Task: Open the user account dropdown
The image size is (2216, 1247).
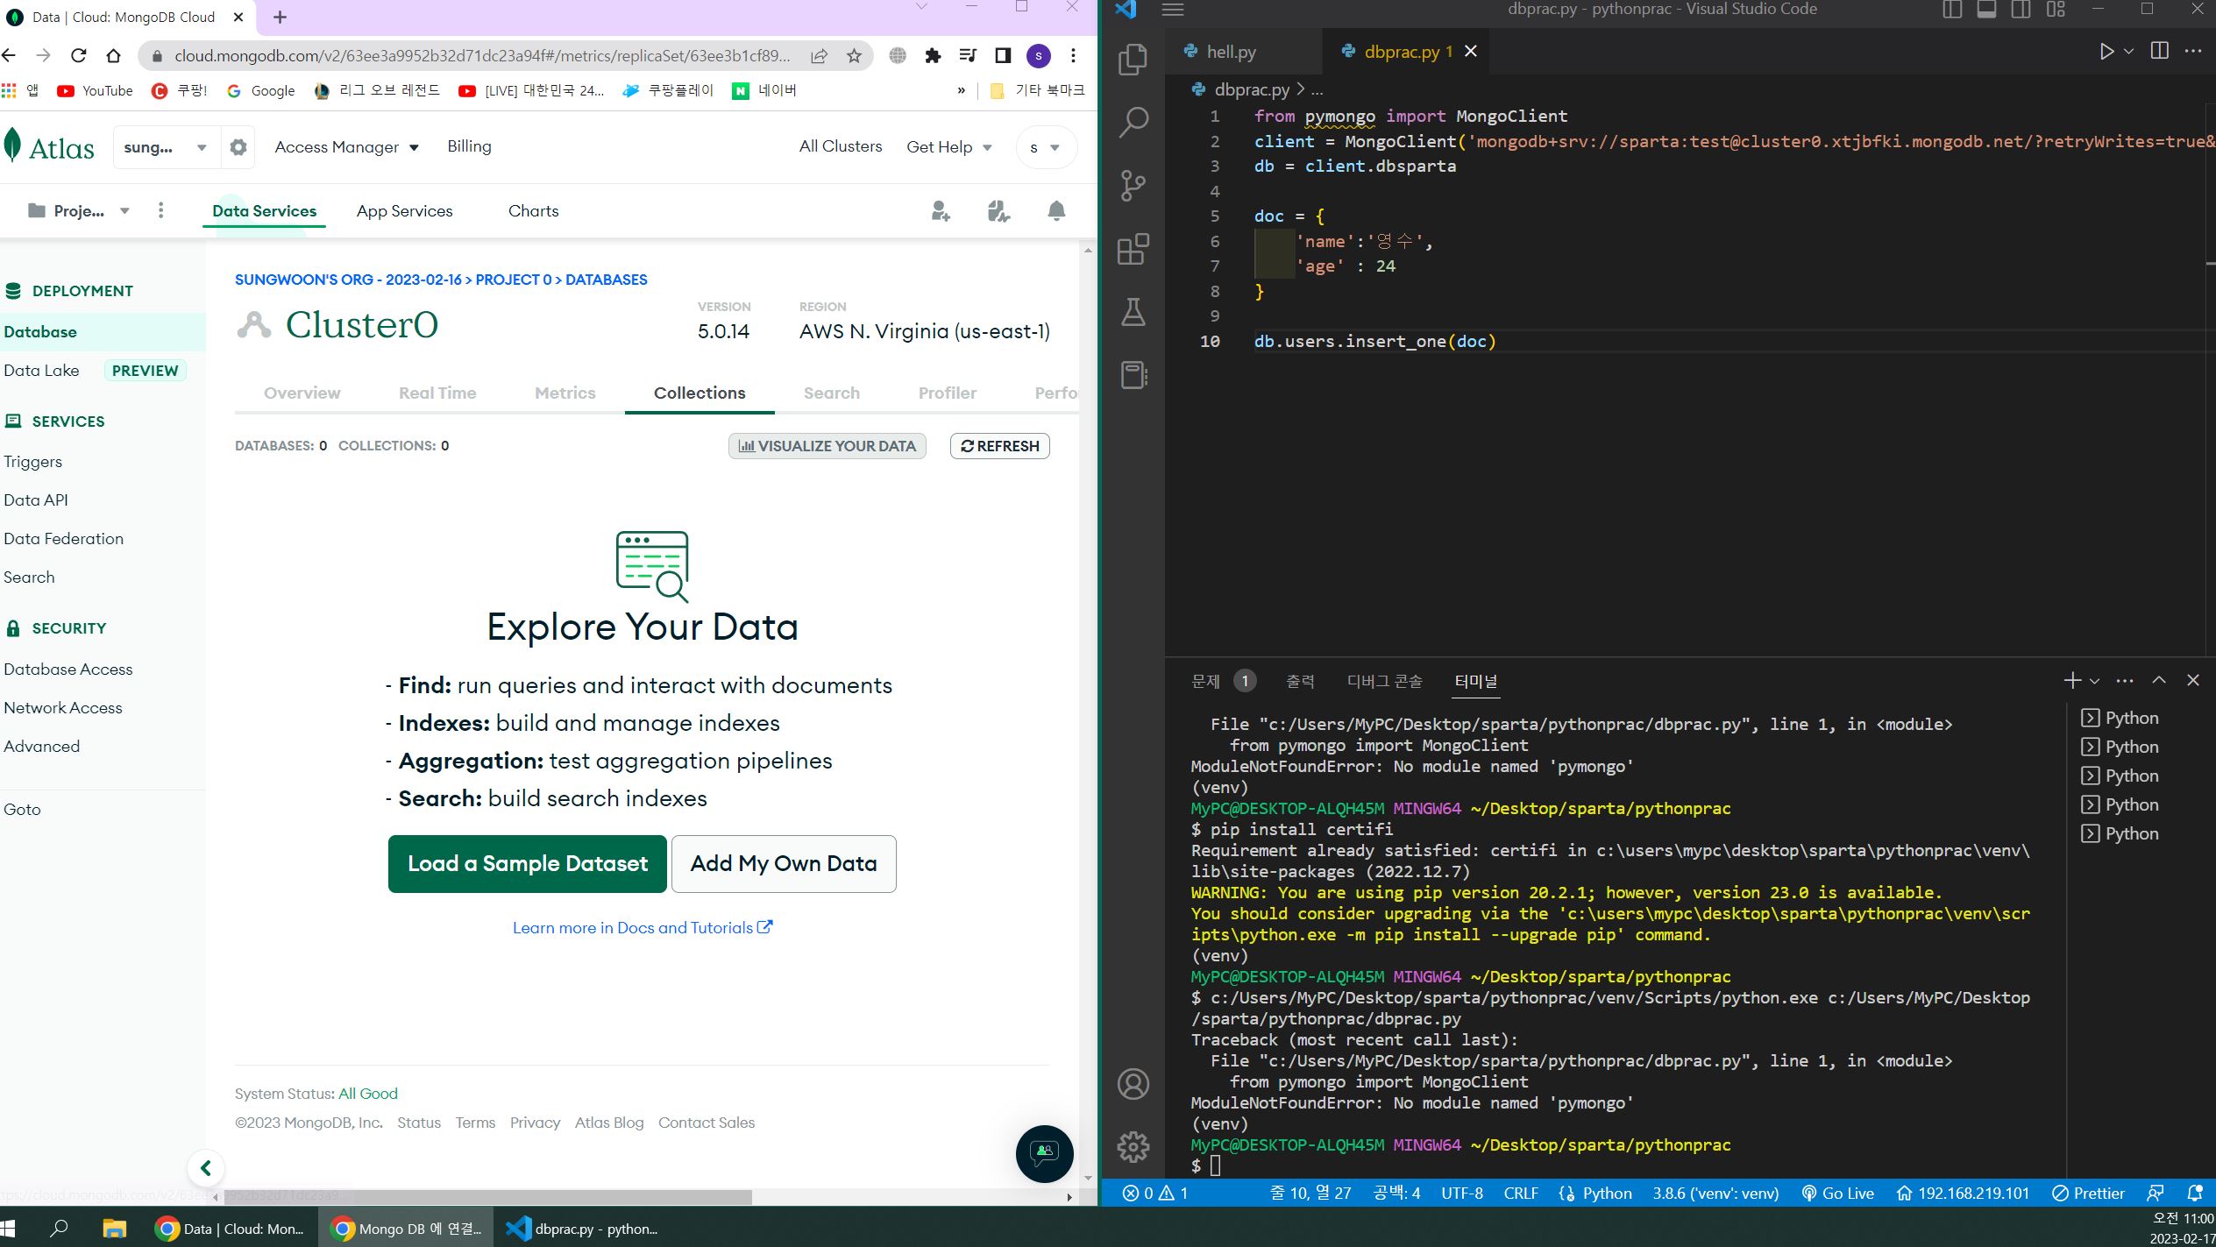Action: tap(1046, 147)
